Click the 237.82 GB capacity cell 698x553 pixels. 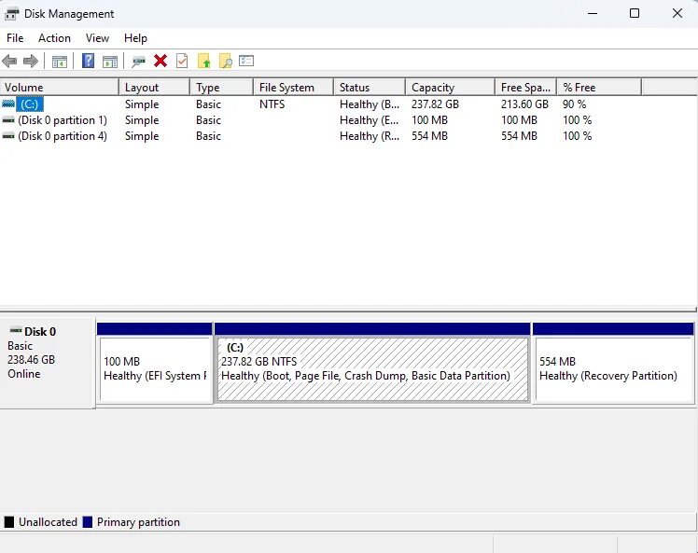(x=435, y=104)
